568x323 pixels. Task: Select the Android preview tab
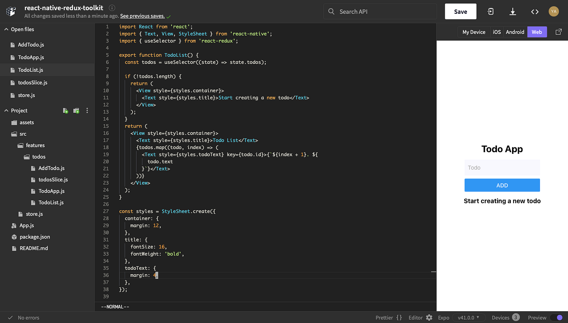[x=515, y=32]
